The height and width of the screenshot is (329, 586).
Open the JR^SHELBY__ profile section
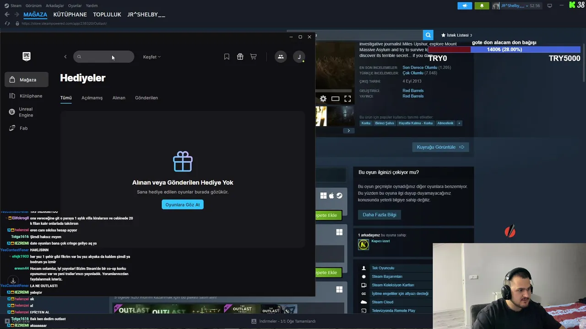point(146,15)
